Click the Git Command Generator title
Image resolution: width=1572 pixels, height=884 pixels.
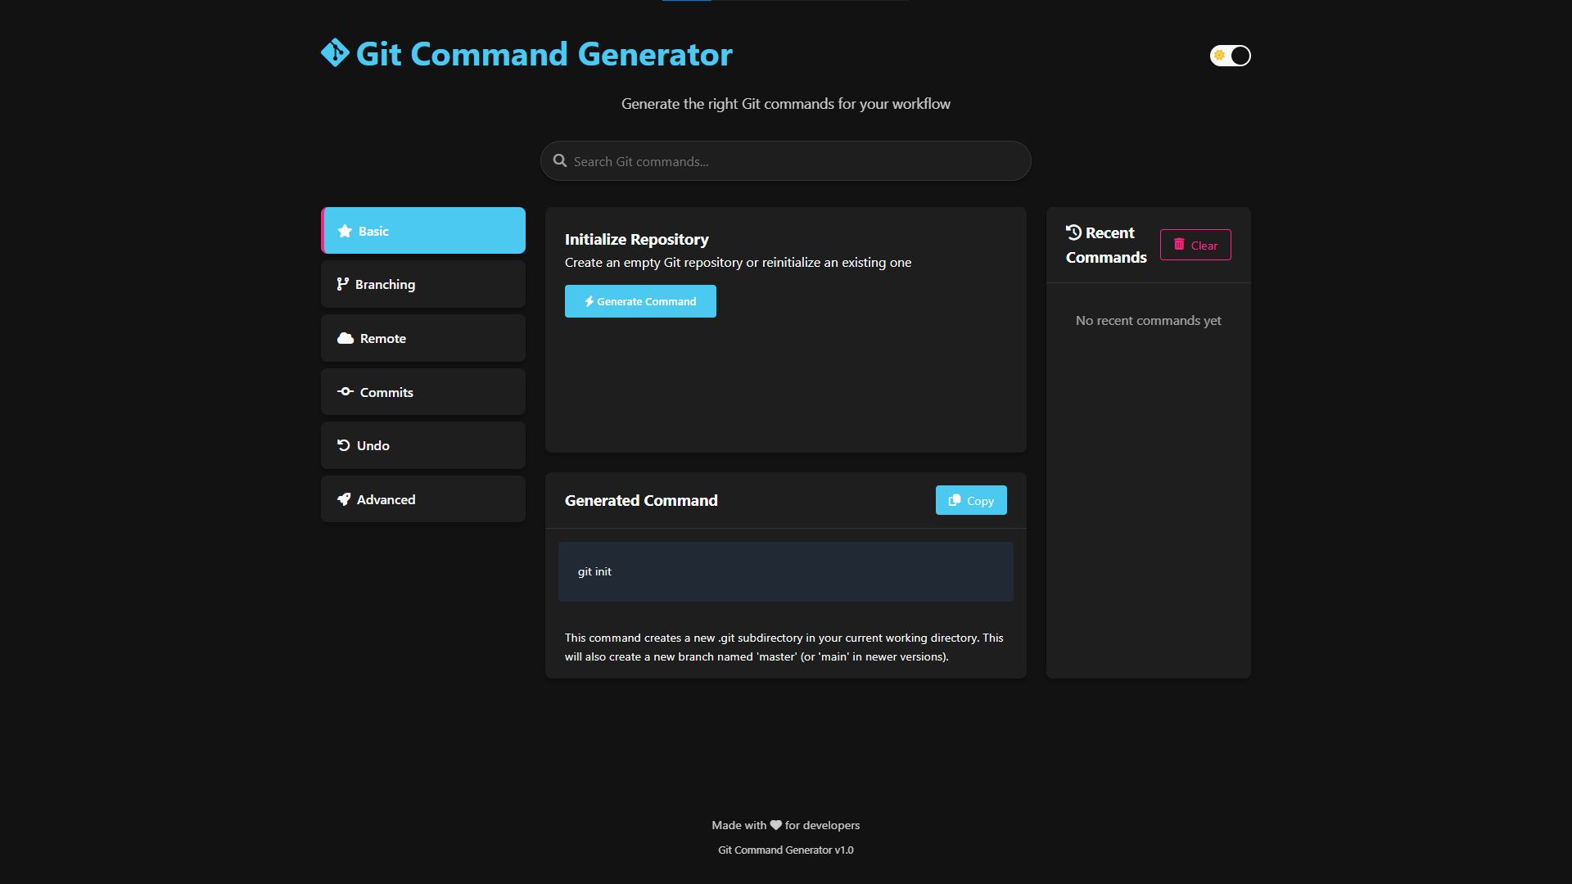[544, 54]
